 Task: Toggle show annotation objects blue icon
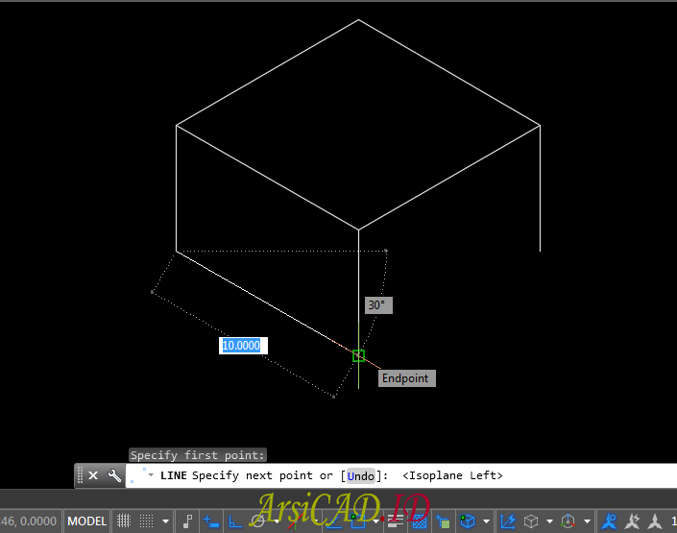click(609, 521)
